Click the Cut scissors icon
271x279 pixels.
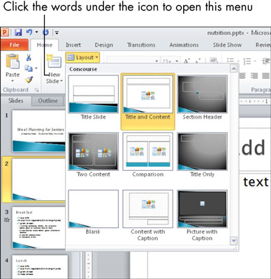29,57
